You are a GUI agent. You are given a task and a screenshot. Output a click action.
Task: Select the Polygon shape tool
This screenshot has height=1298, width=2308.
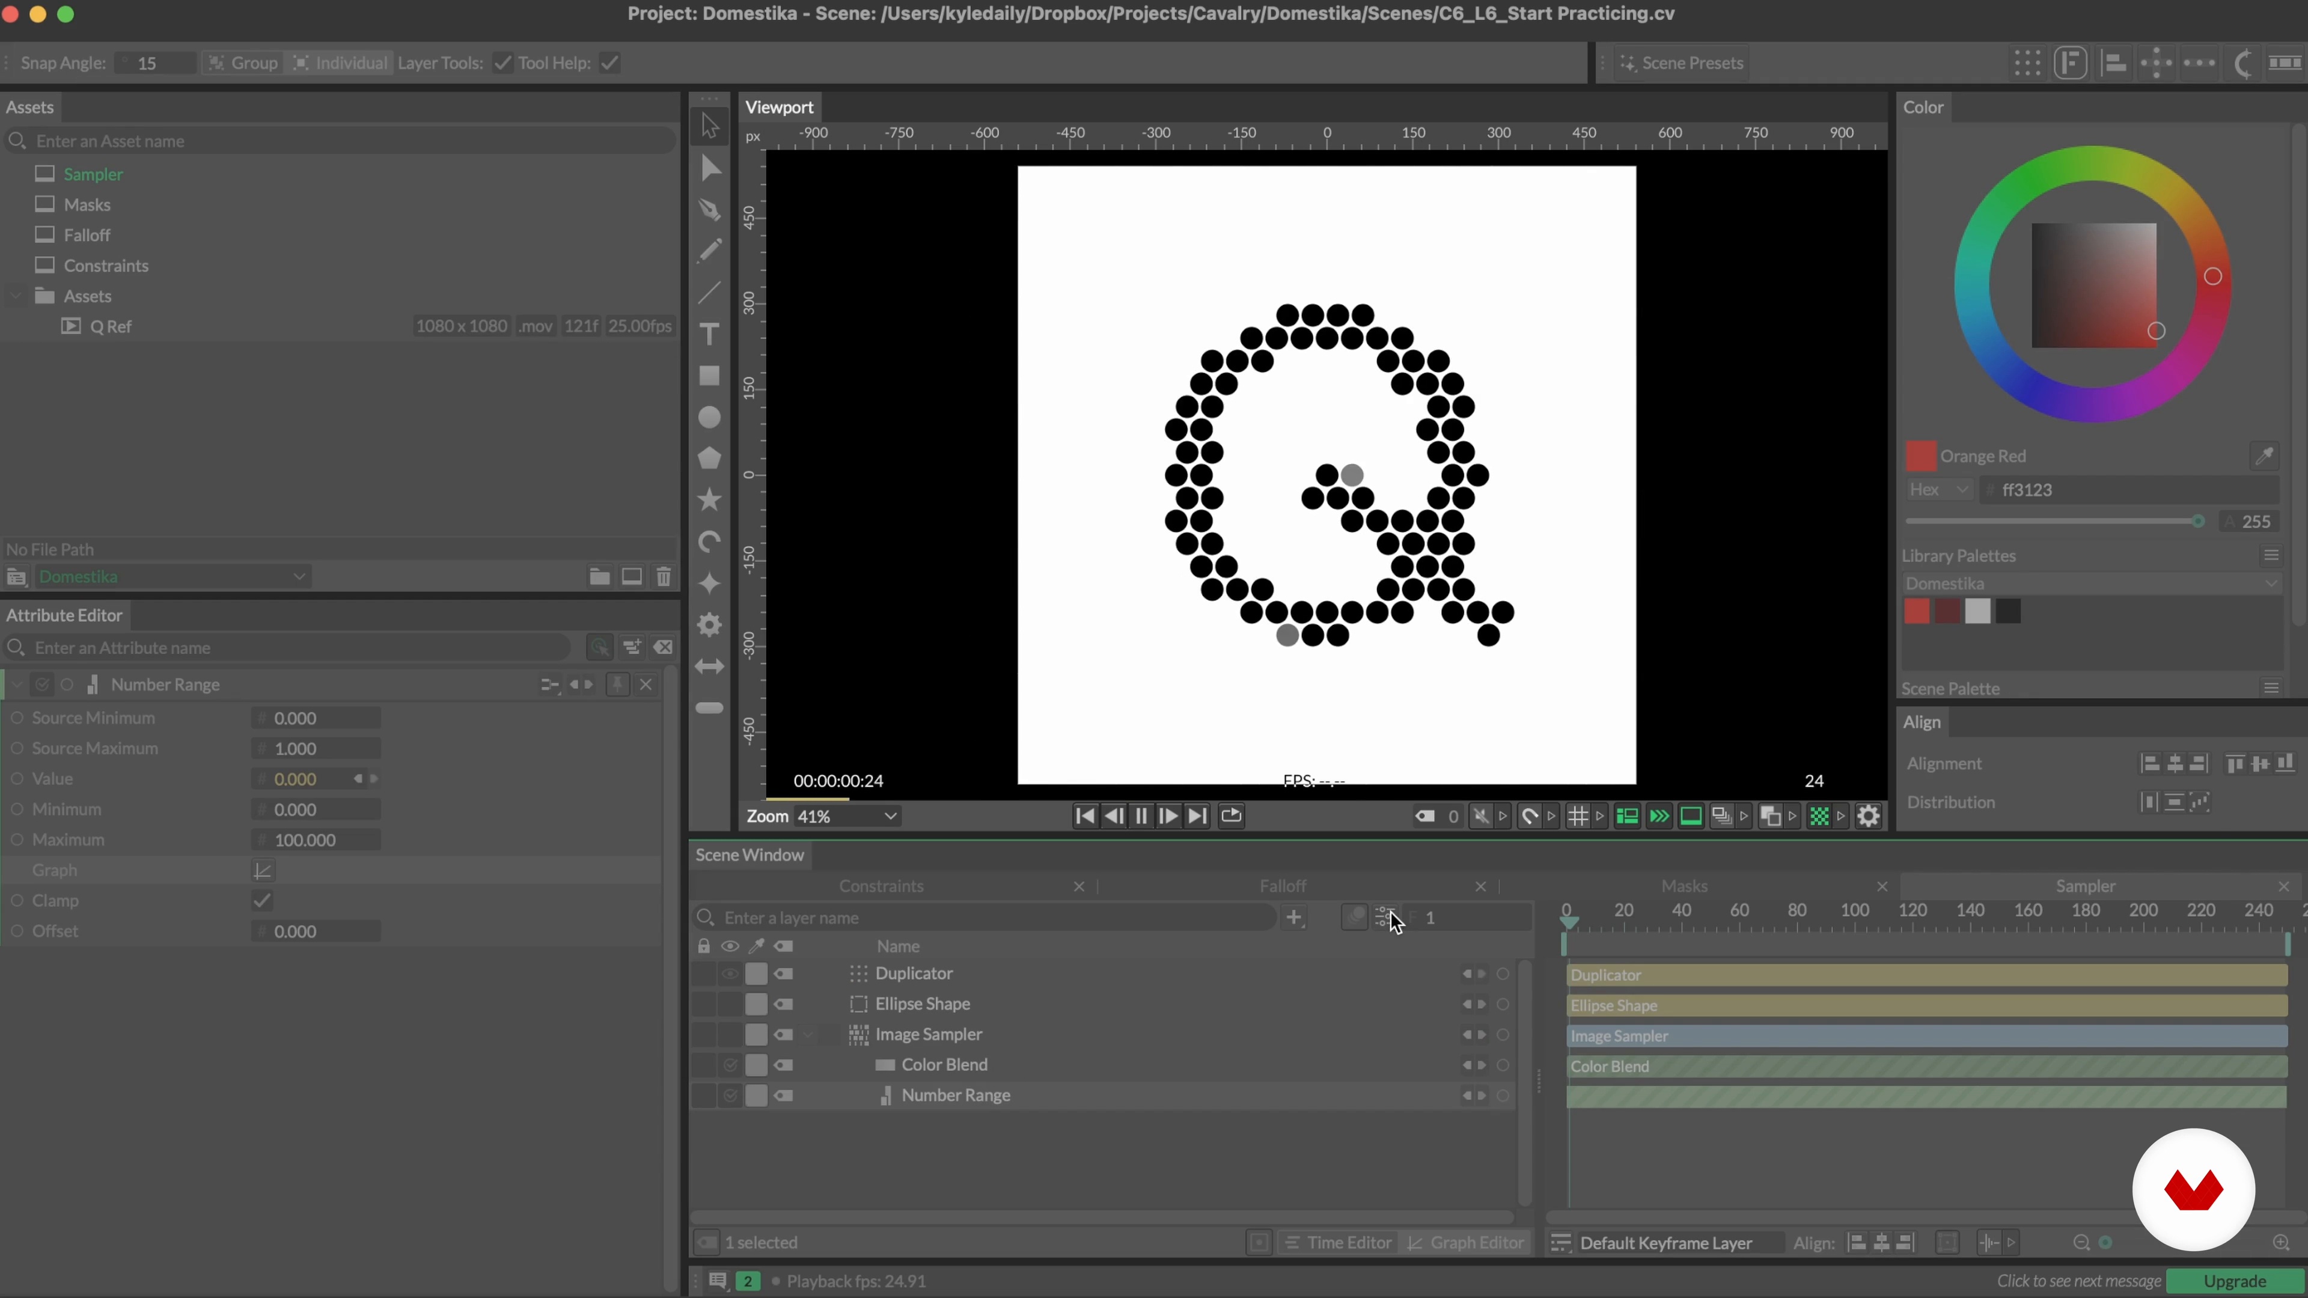[x=710, y=459]
